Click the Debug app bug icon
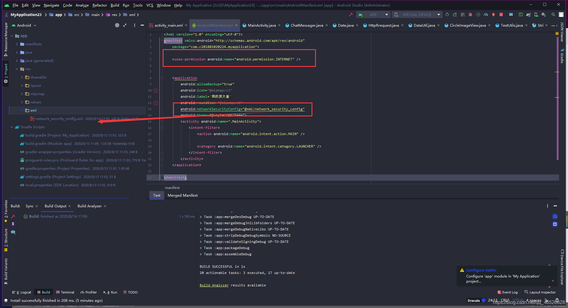The width and height of the screenshot is (568, 308). pyautogui.click(x=470, y=15)
